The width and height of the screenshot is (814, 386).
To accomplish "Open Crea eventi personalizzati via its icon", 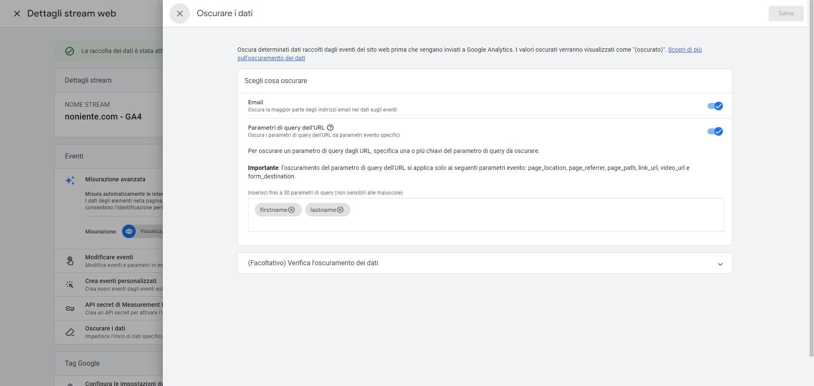I will coord(70,284).
